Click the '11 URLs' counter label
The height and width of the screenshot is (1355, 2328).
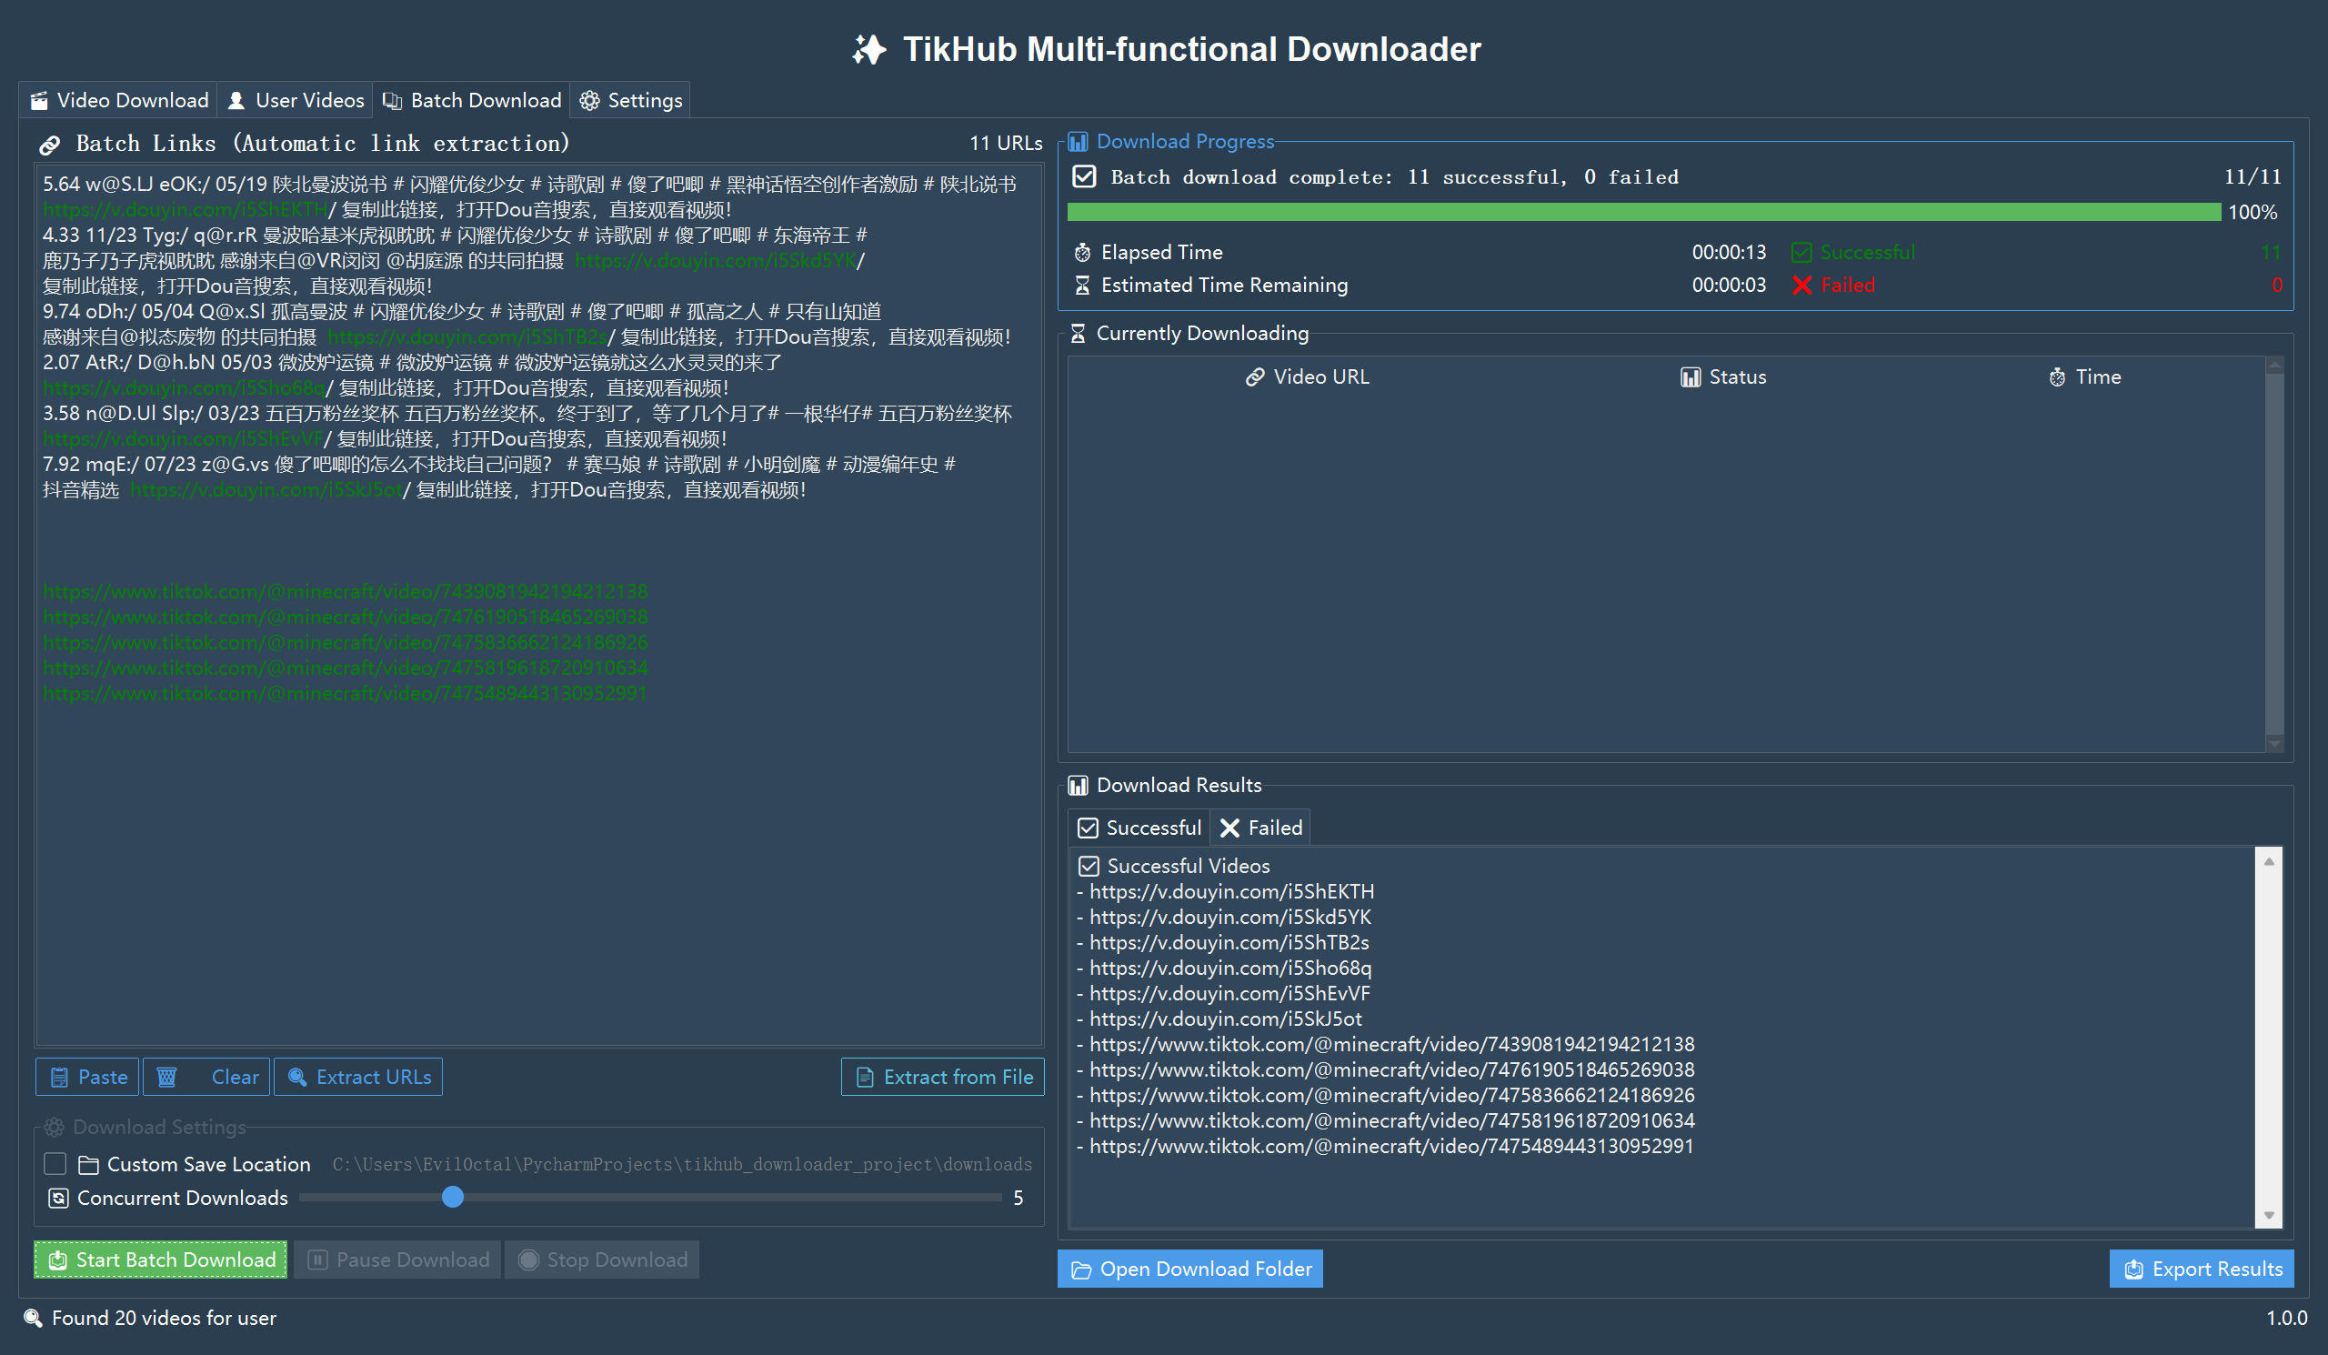[x=1006, y=143]
